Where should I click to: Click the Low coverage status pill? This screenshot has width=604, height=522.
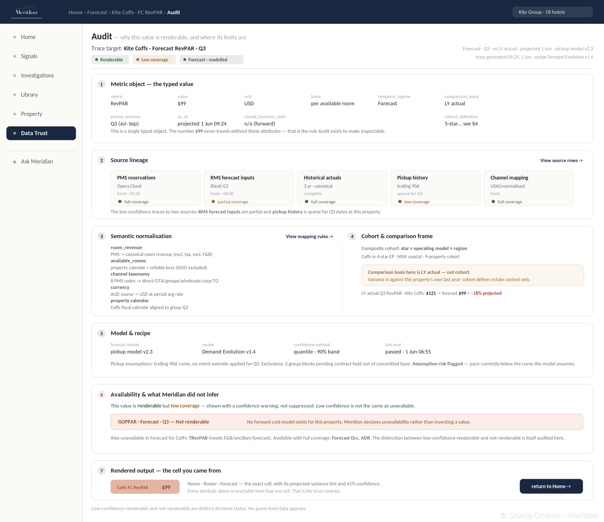click(x=154, y=60)
